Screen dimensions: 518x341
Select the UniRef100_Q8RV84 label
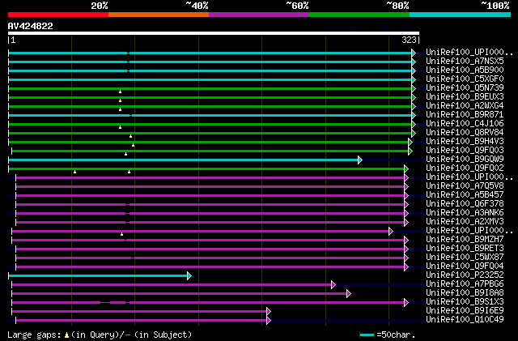465,133
